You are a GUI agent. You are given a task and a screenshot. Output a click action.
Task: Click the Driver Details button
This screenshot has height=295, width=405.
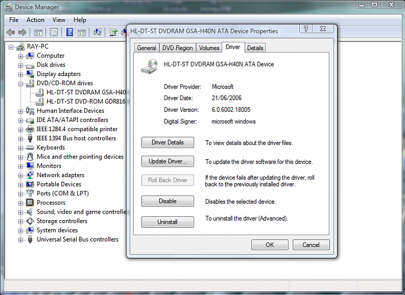point(167,142)
